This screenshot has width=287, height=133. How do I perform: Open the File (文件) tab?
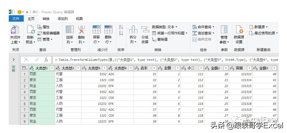16,19
